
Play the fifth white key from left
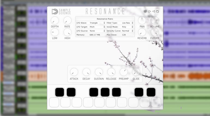[x=99, y=102]
